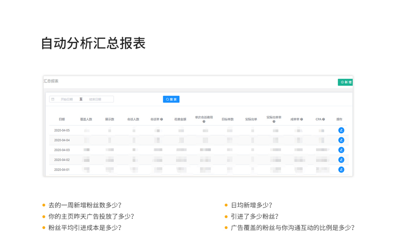Click the magnifier icon on the 搜索 button

pos(167,99)
